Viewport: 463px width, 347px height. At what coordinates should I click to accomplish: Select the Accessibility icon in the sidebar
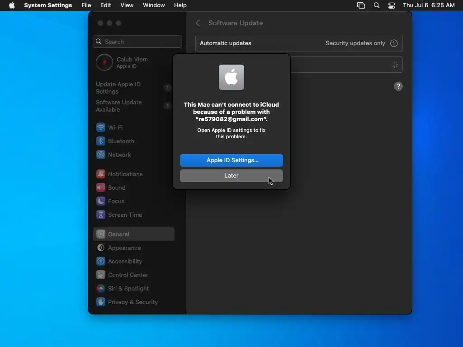click(101, 262)
